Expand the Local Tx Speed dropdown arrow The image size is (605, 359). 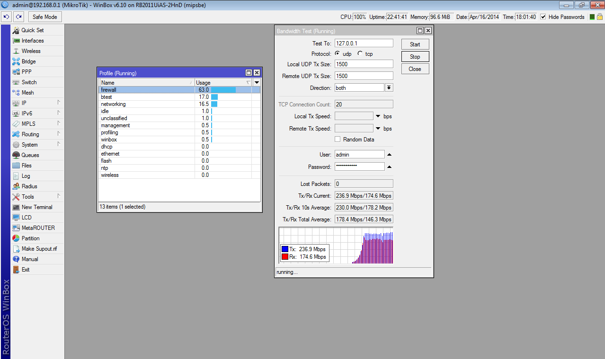(378, 116)
